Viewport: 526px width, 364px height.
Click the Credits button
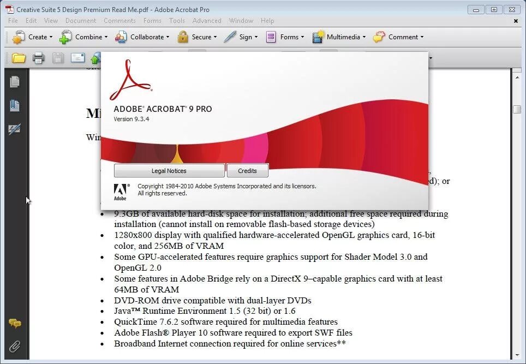coord(248,170)
